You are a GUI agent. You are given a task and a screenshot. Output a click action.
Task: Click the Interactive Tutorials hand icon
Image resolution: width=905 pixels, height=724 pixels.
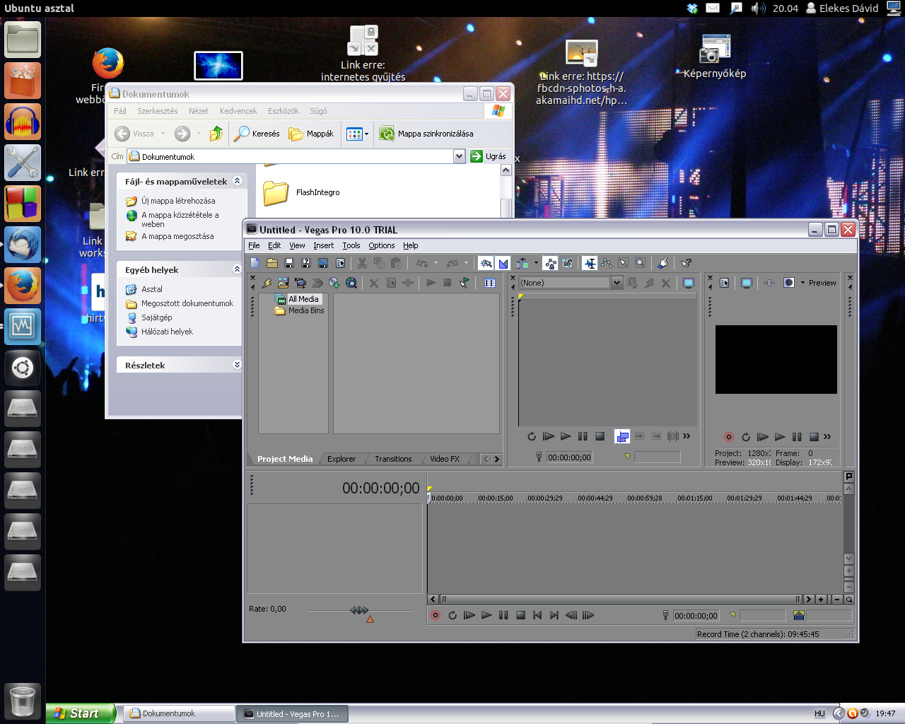tap(662, 263)
